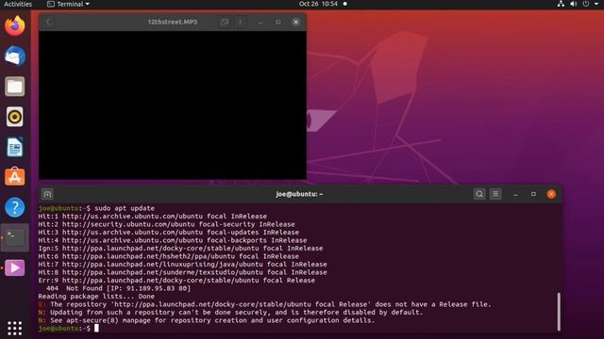Click the joe@ubuntu: ~ terminal title

pyautogui.click(x=299, y=194)
